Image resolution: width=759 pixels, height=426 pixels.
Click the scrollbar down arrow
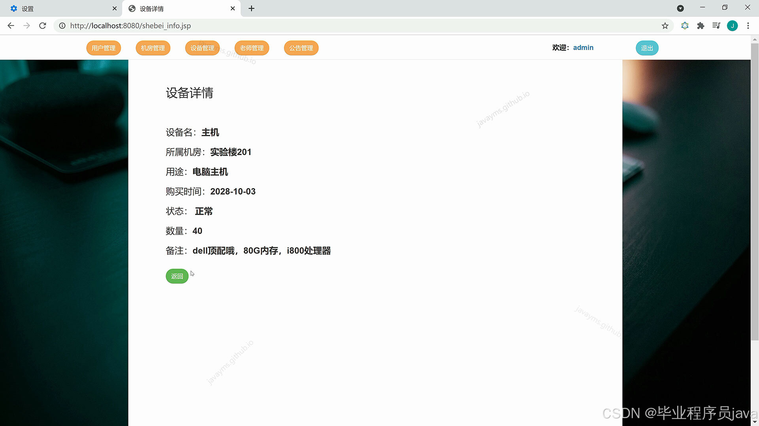pos(755,422)
